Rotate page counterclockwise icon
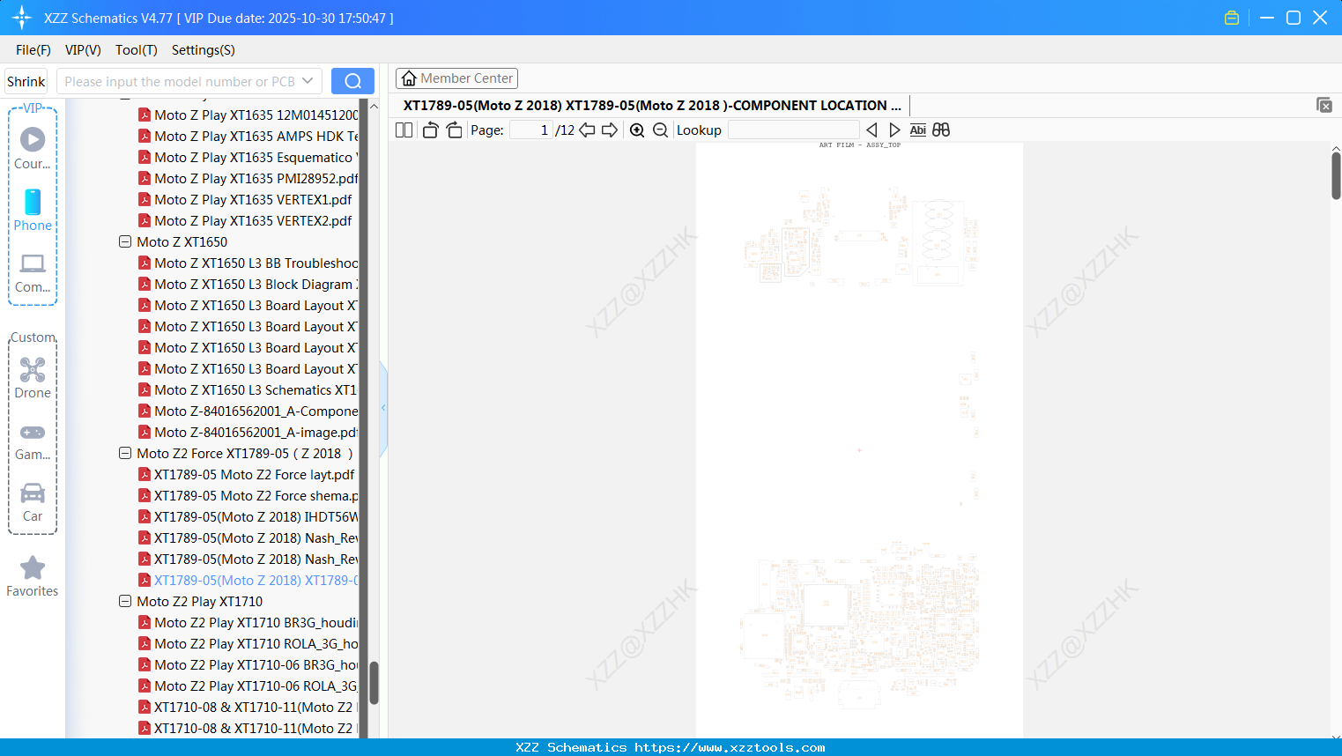 (x=430, y=130)
